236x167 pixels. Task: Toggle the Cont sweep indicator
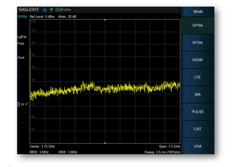click(21, 58)
